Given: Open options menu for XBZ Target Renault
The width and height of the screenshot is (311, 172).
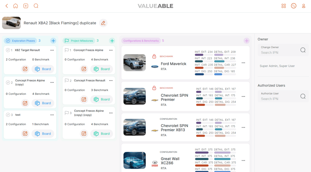Looking at the screenshot, I should (x=52, y=50).
